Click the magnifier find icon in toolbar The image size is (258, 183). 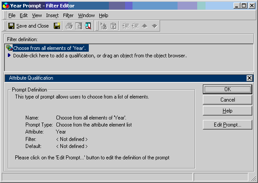pos(88,26)
